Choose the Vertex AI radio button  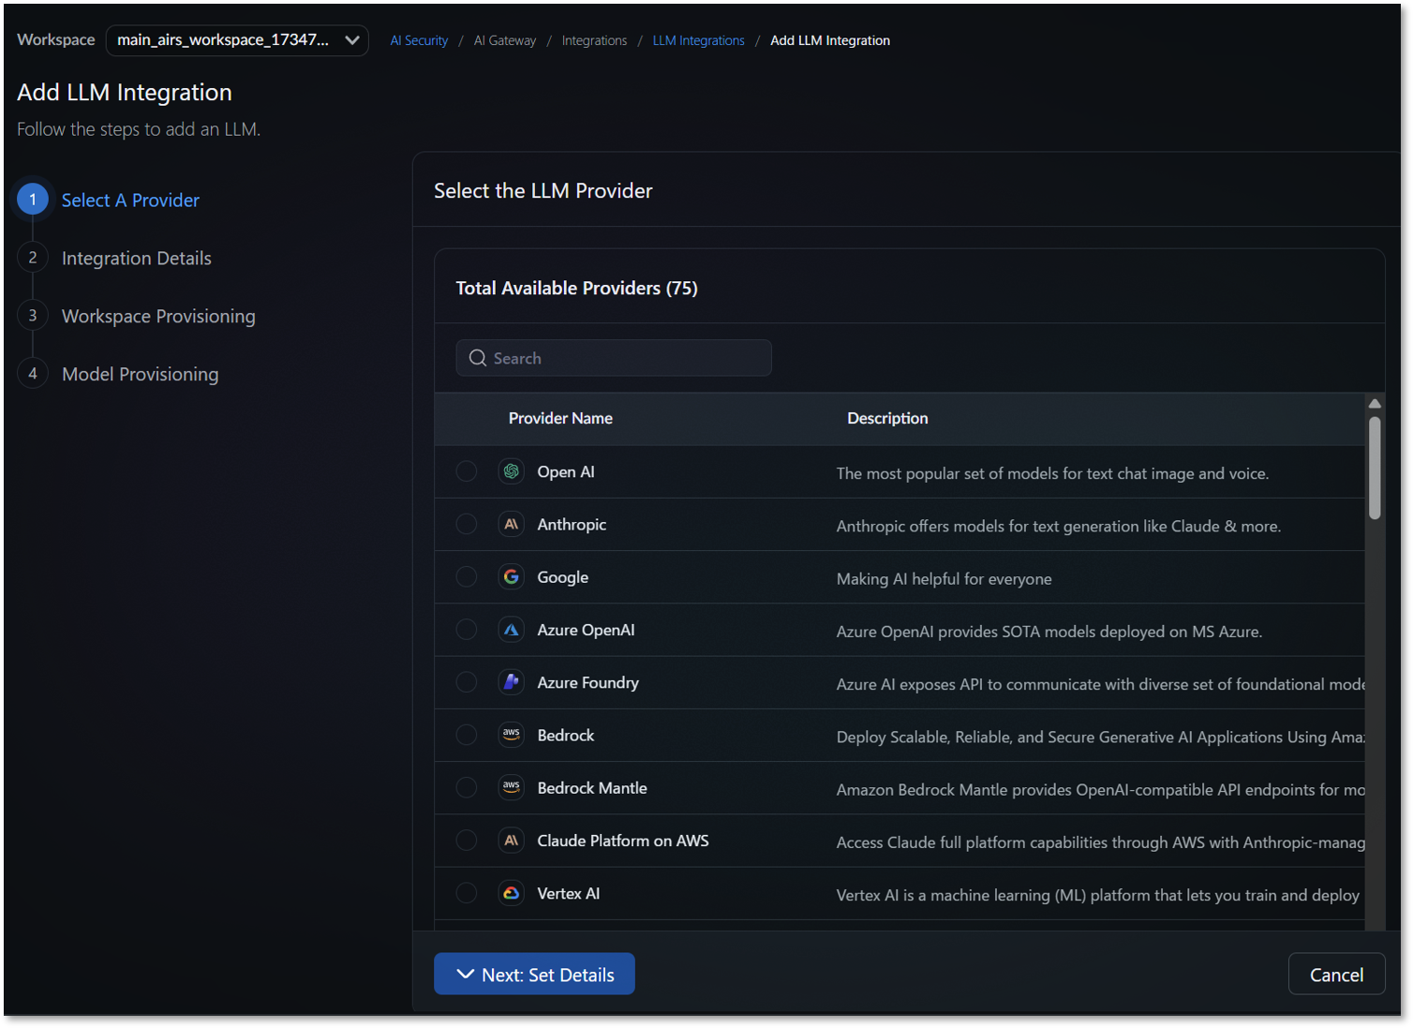click(x=466, y=893)
